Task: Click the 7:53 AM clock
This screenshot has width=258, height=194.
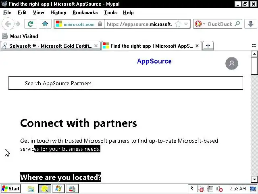Action: click(237, 188)
